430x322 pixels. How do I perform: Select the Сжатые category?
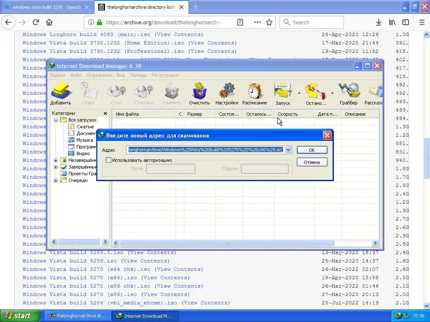coord(85,127)
